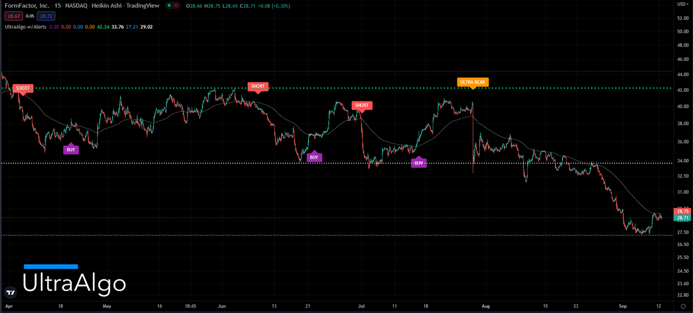693x313 pixels.
Task: Click the May label on time axis
Action: [x=107, y=307]
